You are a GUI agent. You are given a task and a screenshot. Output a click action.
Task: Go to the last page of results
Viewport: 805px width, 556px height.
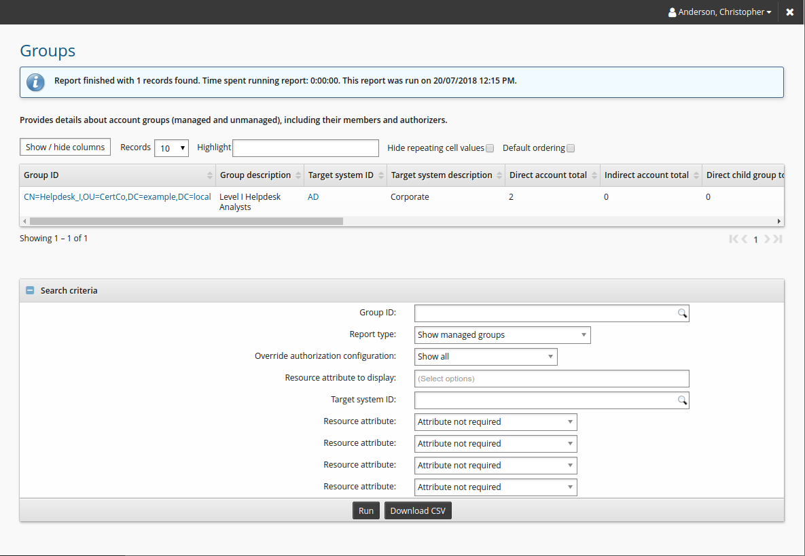[778, 239]
